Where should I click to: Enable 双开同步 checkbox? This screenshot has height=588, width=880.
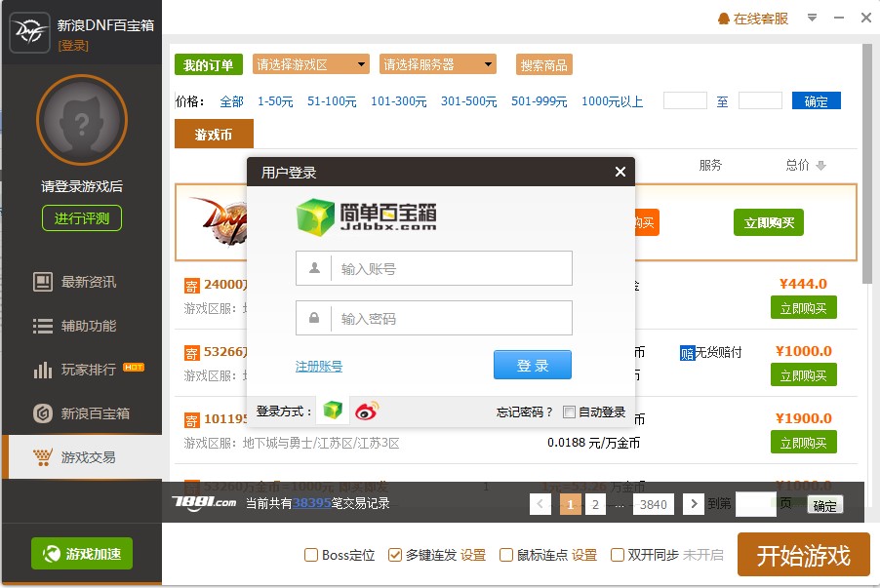(618, 555)
